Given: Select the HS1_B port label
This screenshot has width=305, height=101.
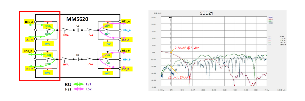Looking at the screenshot, I should pyautogui.click(x=28, y=51).
